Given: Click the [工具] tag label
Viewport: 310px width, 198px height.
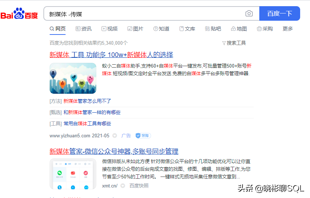Looking at the screenshot, I should pos(55,124).
